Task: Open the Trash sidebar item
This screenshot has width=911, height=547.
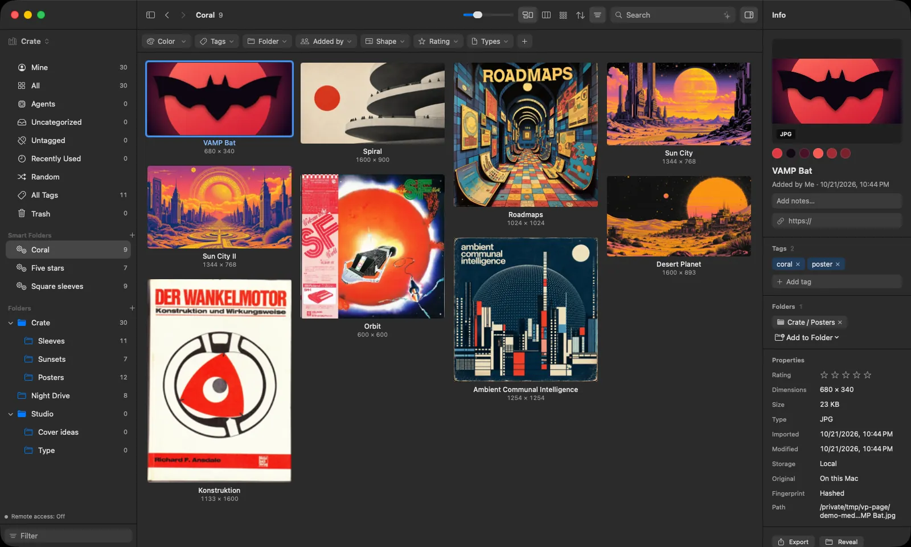Action: click(x=68, y=213)
